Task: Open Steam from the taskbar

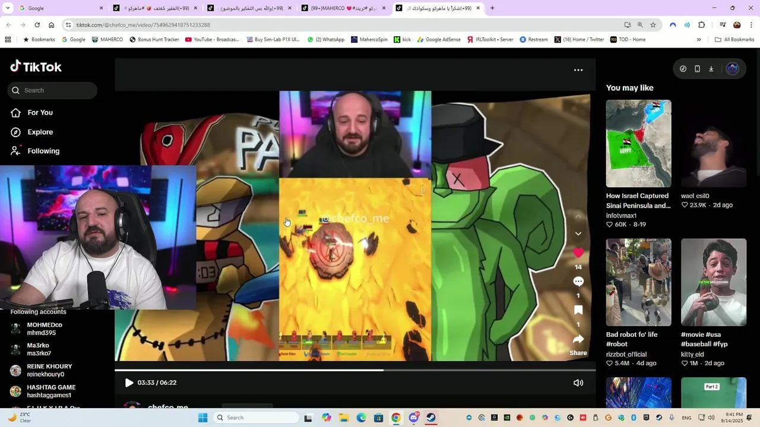Action: pos(431,418)
